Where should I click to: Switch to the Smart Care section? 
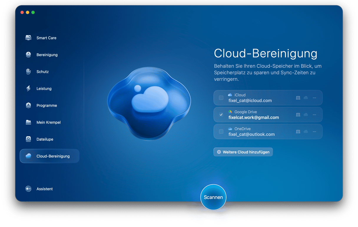[46, 38]
